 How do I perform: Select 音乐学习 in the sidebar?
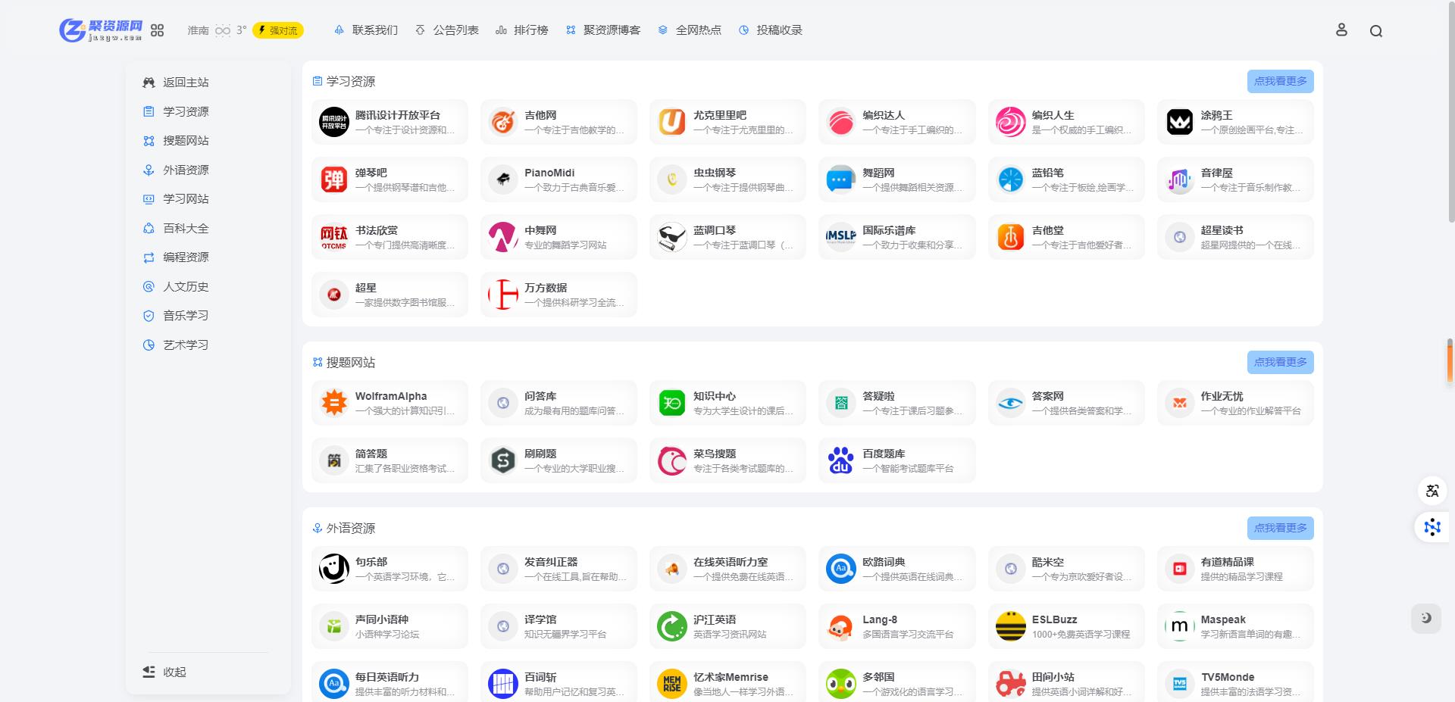(176, 316)
